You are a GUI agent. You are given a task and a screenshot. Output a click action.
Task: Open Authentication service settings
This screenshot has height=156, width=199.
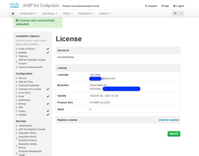point(25,126)
